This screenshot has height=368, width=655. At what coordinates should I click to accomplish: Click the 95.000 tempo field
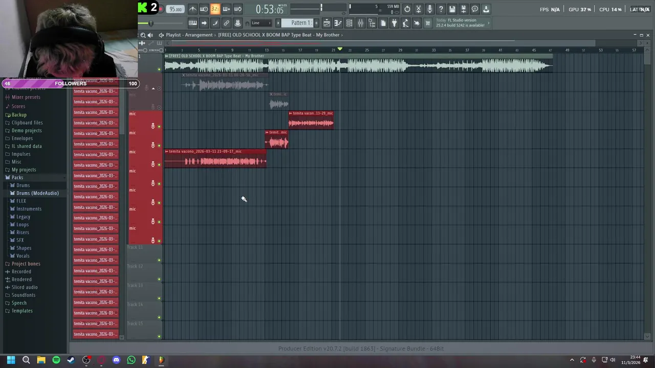[x=176, y=9]
